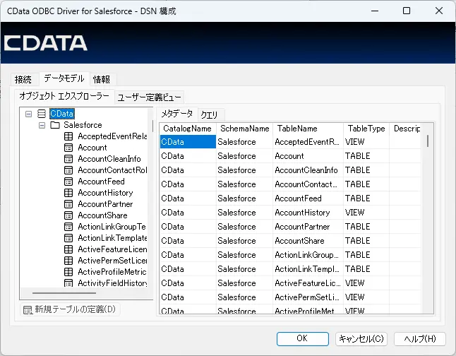This screenshot has width=456, height=356.
Task: Select AccountHistory in object tree
Action: click(x=105, y=193)
